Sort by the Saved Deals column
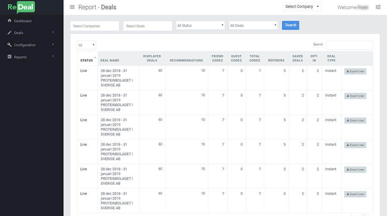The height and width of the screenshot is (216, 387). 298,59
